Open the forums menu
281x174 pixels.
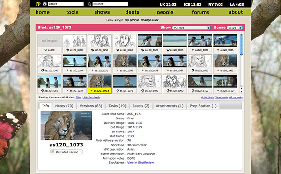point(200,12)
